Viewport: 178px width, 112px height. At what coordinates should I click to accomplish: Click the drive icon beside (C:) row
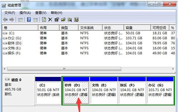[x=5, y=33]
